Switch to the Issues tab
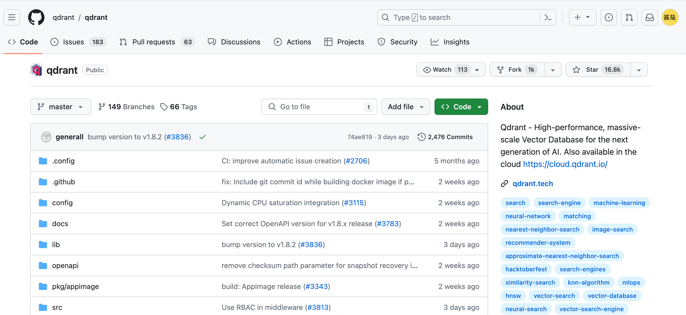 click(x=78, y=42)
